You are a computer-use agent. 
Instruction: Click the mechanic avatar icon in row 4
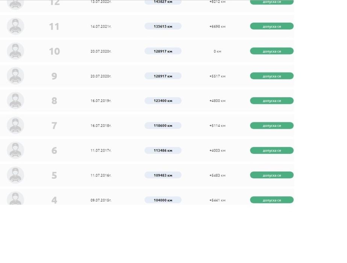[x=15, y=199]
